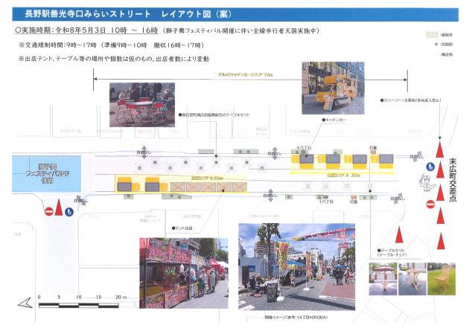
Task: Click the no-entry sign below the mascot
Action: click(x=430, y=204)
